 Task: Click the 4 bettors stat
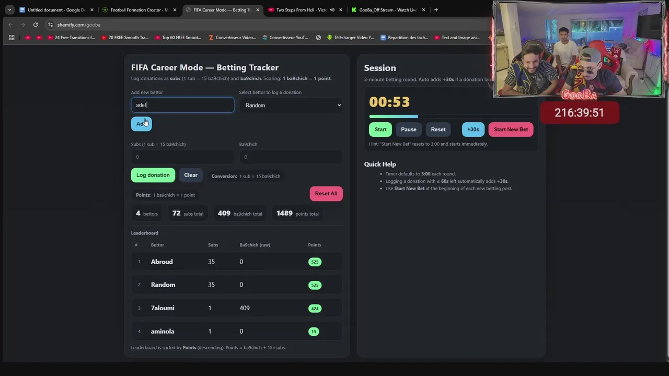(147, 213)
